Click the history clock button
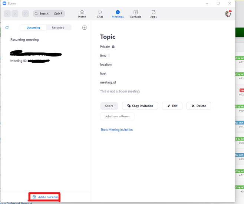Screen dimensions: 244x204 pos(26,14)
